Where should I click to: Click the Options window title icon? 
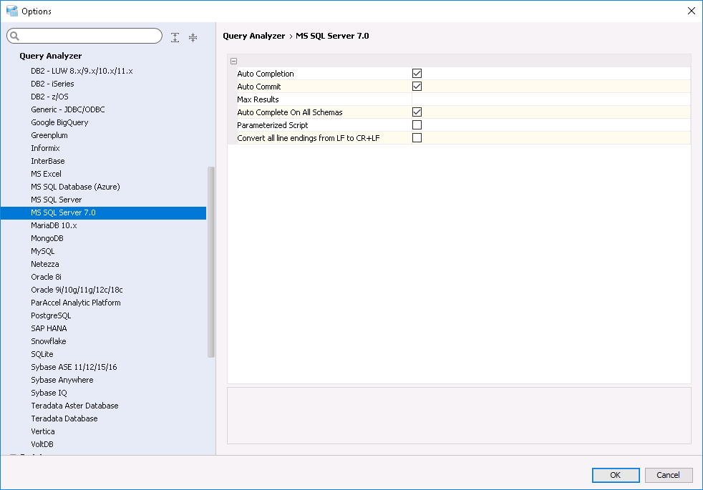11,11
